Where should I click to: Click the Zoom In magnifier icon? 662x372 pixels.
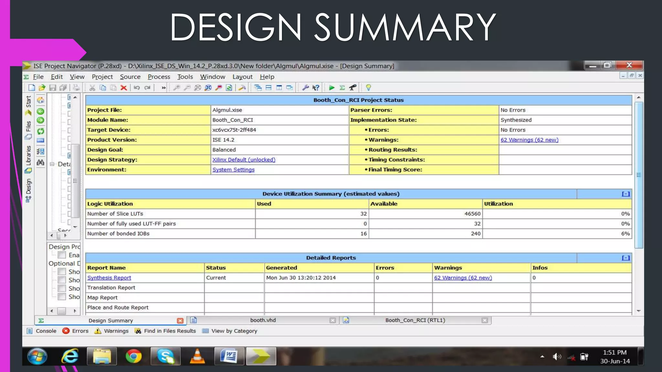coord(176,88)
